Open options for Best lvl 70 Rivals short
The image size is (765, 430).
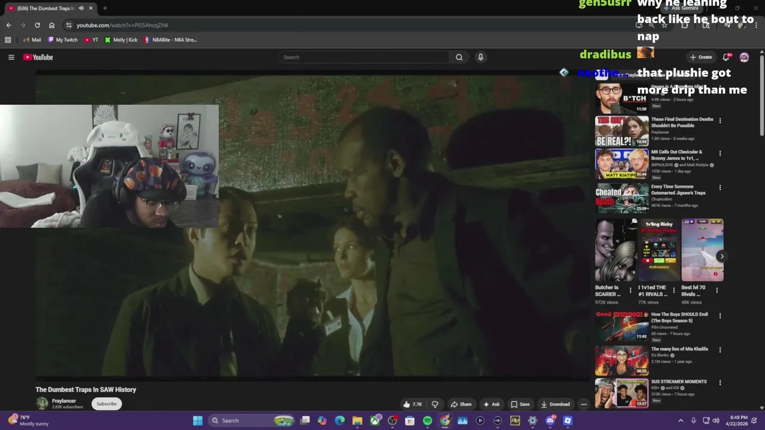click(717, 291)
